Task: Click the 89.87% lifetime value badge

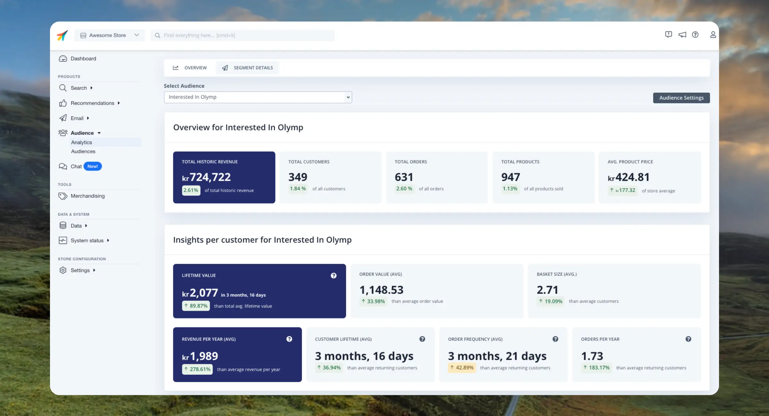Action: 196,306
